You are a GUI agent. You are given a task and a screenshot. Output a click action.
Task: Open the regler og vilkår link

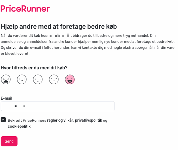point(60,121)
